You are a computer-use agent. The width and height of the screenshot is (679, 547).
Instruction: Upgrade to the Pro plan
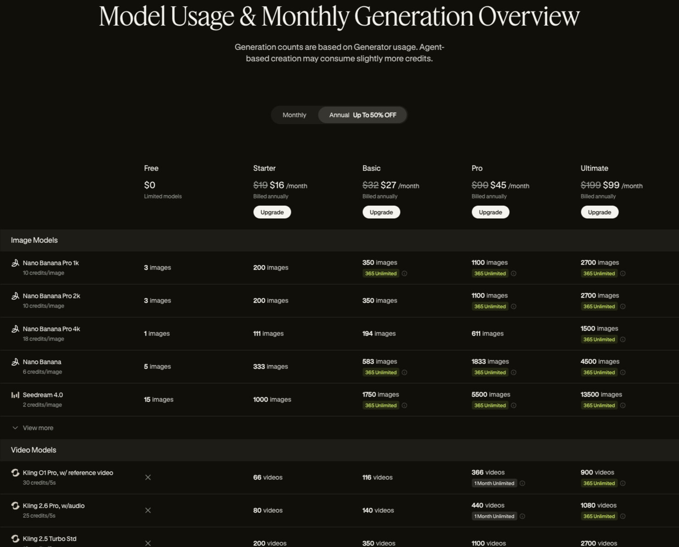tap(490, 212)
